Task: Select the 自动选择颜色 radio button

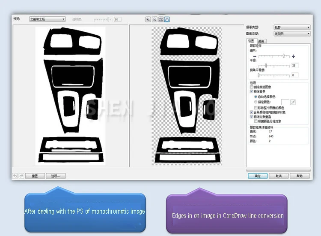Action: tap(256, 97)
